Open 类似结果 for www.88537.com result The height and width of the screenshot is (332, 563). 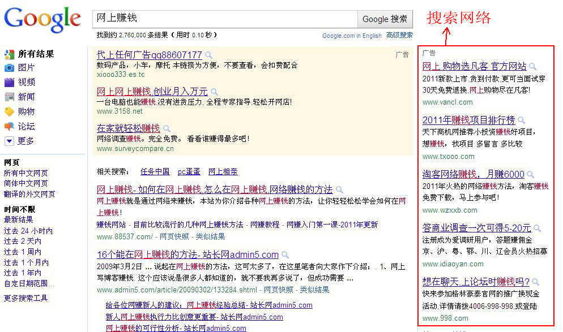pyautogui.click(x=210, y=236)
